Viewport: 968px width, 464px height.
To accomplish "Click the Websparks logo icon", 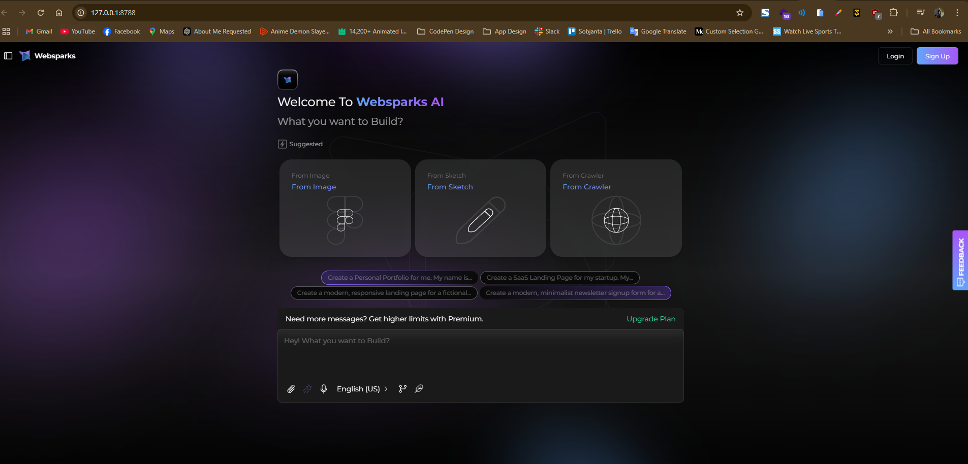I will [25, 56].
